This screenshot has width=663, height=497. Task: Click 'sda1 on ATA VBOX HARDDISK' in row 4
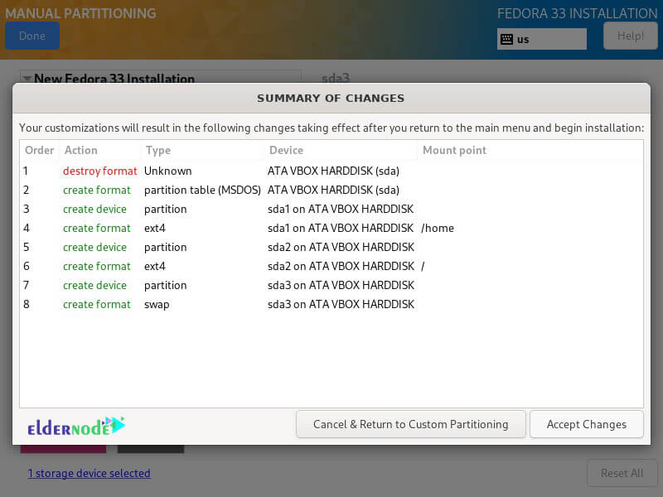coord(341,229)
